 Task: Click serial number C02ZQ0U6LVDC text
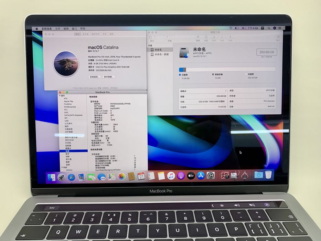coord(104,70)
